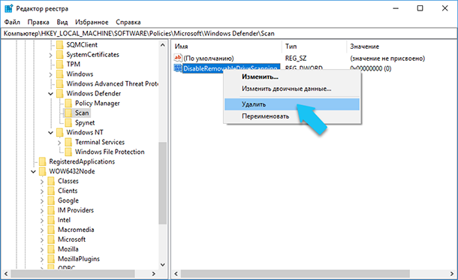
Task: Click the Значение column header
Action: tap(402, 47)
